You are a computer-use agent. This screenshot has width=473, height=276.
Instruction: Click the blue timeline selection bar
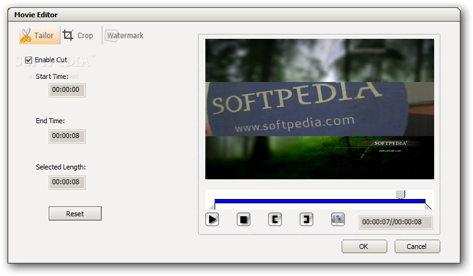pyautogui.click(x=320, y=201)
